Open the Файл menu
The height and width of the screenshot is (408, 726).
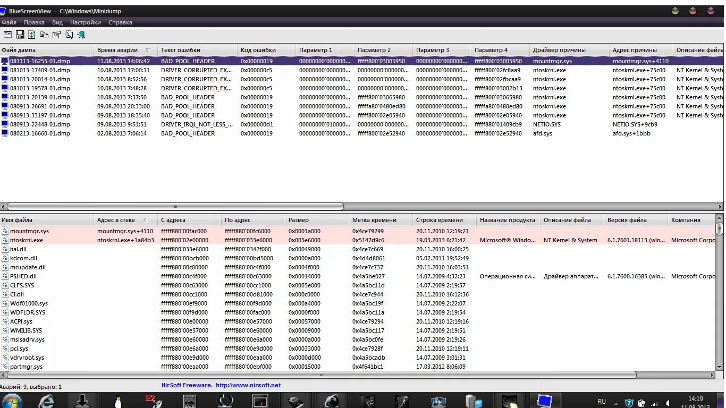(x=9, y=22)
